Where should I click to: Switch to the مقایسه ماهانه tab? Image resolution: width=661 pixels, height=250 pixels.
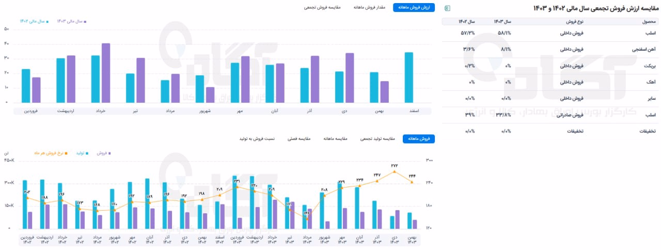coord(335,139)
